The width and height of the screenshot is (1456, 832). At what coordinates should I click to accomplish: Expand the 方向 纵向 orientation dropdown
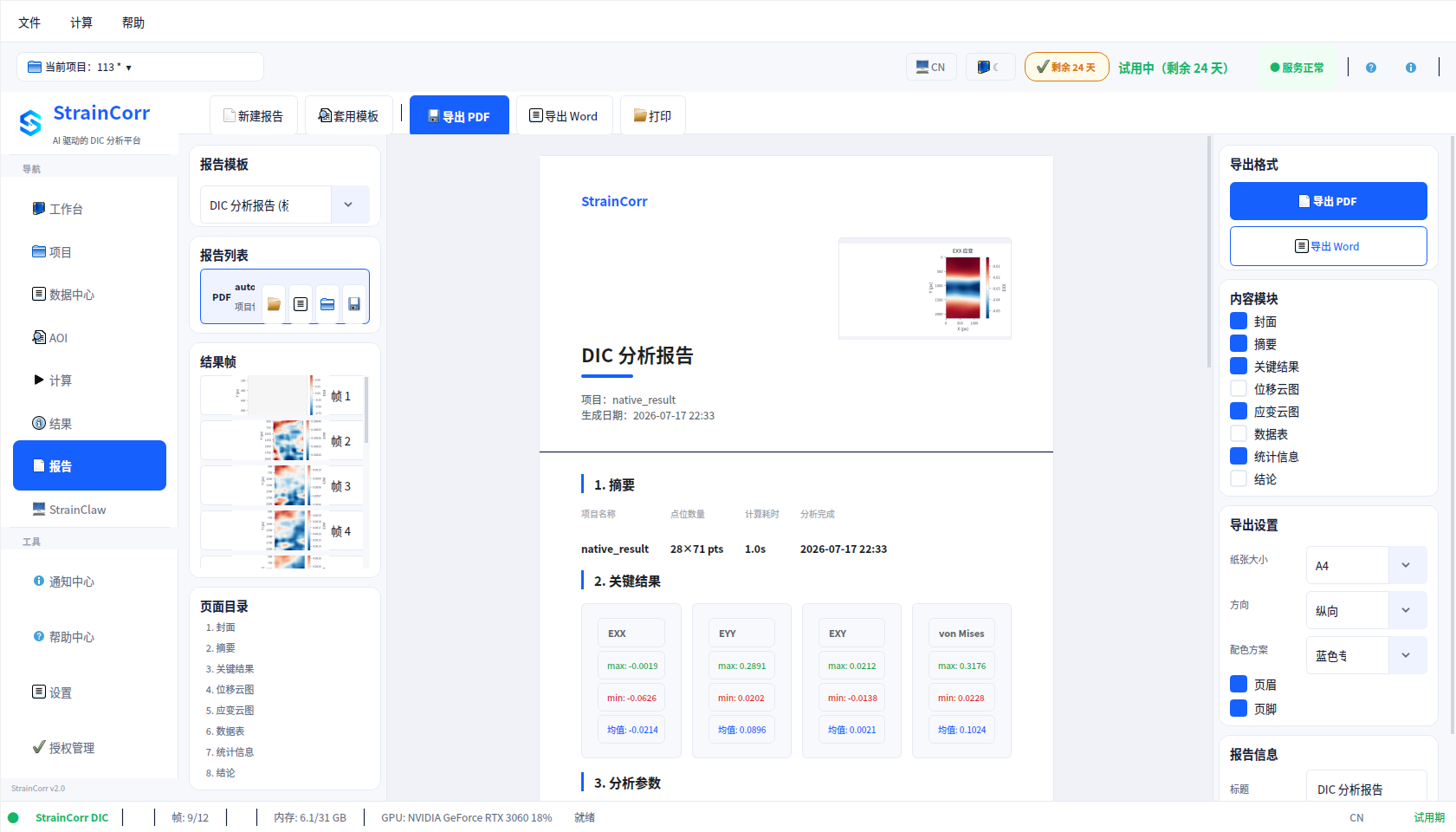pyautogui.click(x=1366, y=611)
